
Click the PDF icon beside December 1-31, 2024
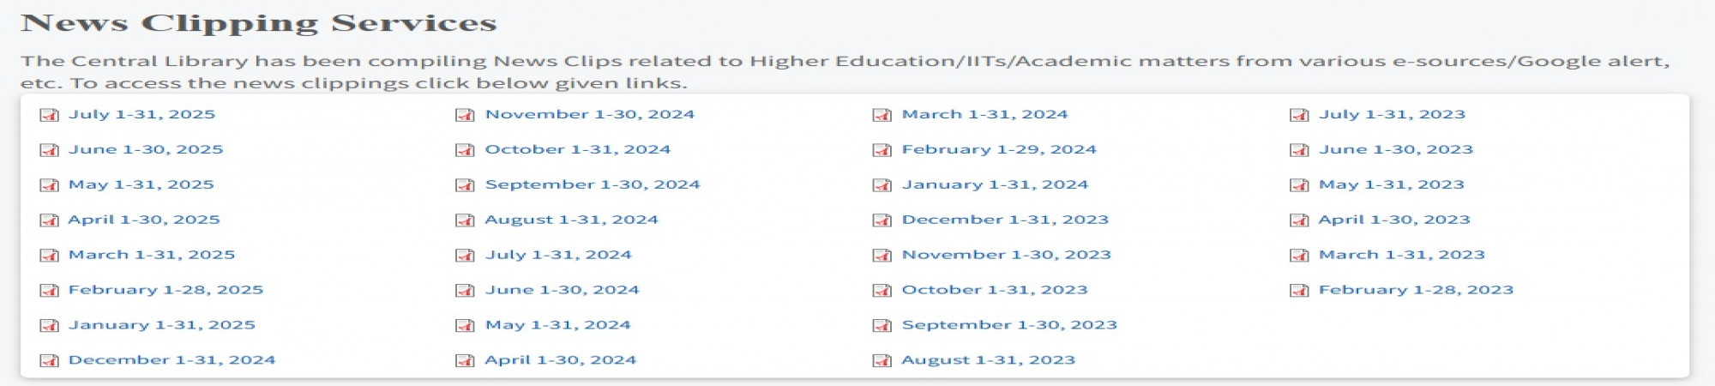point(49,361)
